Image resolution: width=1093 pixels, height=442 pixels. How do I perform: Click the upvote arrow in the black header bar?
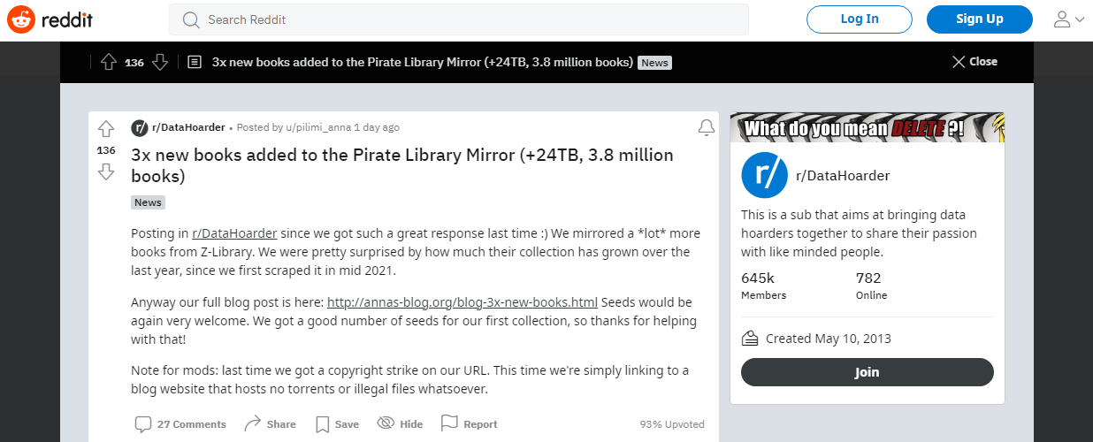point(109,62)
